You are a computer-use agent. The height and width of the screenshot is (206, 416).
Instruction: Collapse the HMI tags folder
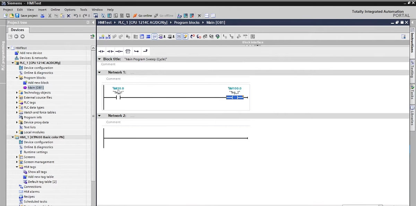(17, 167)
